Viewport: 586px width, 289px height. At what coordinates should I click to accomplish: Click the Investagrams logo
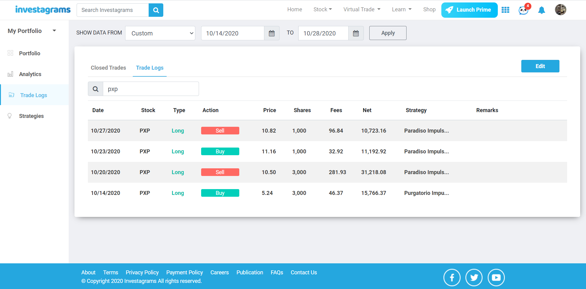click(x=43, y=10)
